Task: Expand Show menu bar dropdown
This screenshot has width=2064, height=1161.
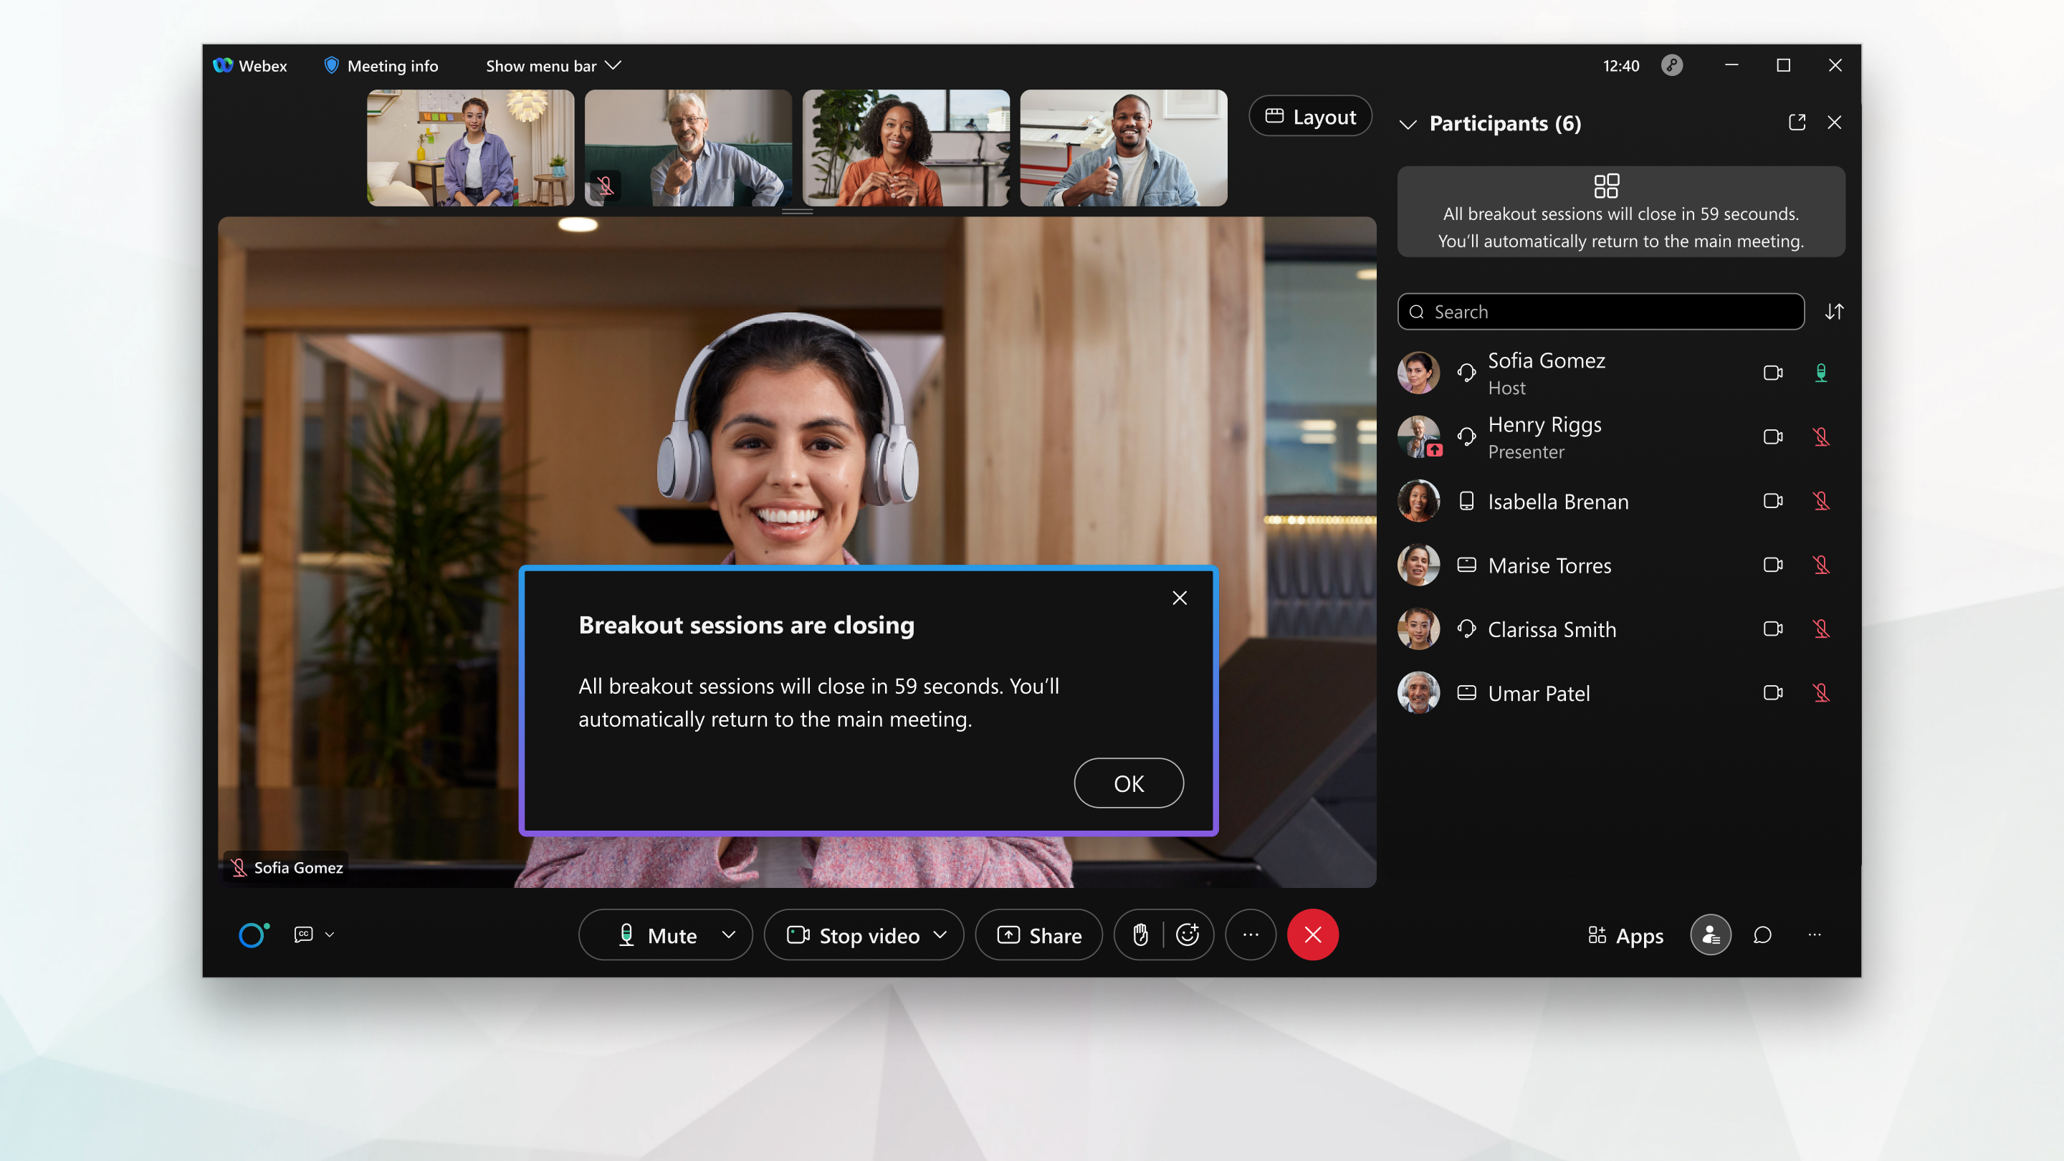Action: tap(553, 65)
